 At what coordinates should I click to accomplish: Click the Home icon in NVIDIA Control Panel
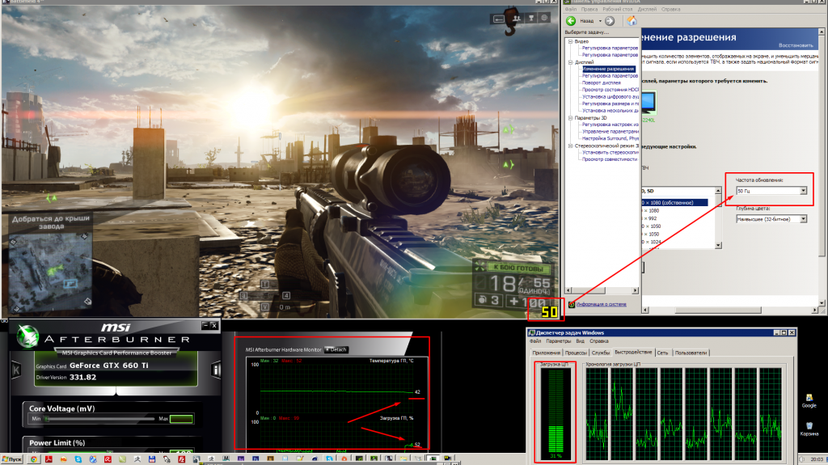(632, 22)
